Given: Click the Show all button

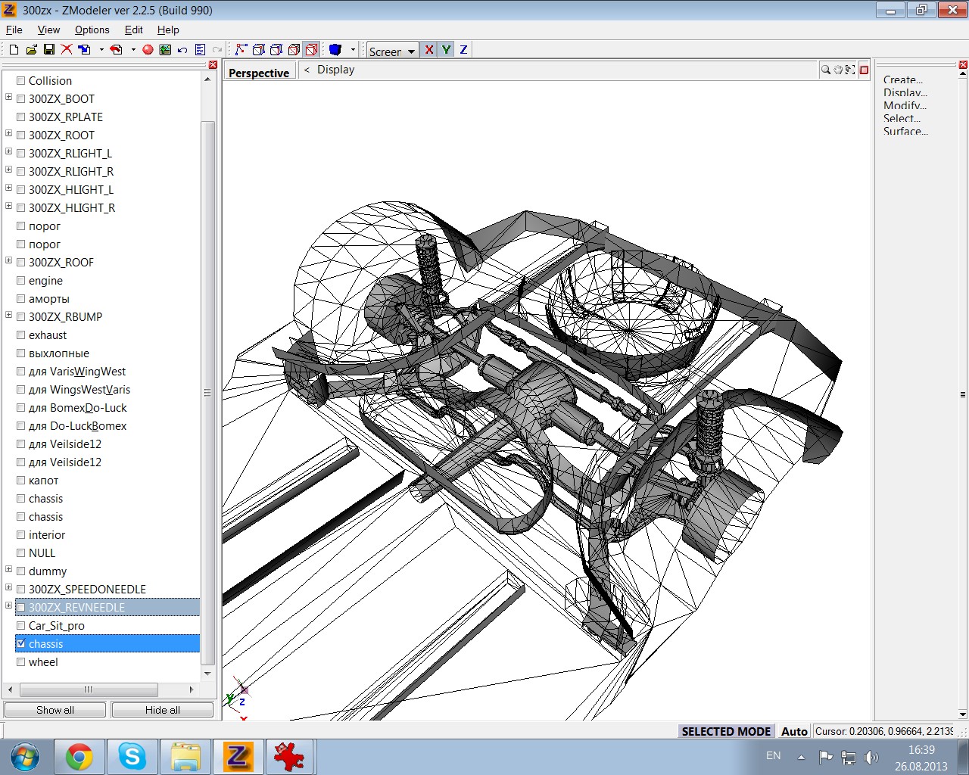Looking at the screenshot, I should (x=55, y=710).
